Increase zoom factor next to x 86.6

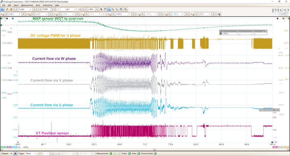pos(97,9)
